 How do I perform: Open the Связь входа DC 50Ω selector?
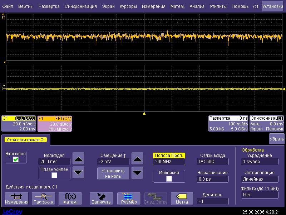point(212,162)
